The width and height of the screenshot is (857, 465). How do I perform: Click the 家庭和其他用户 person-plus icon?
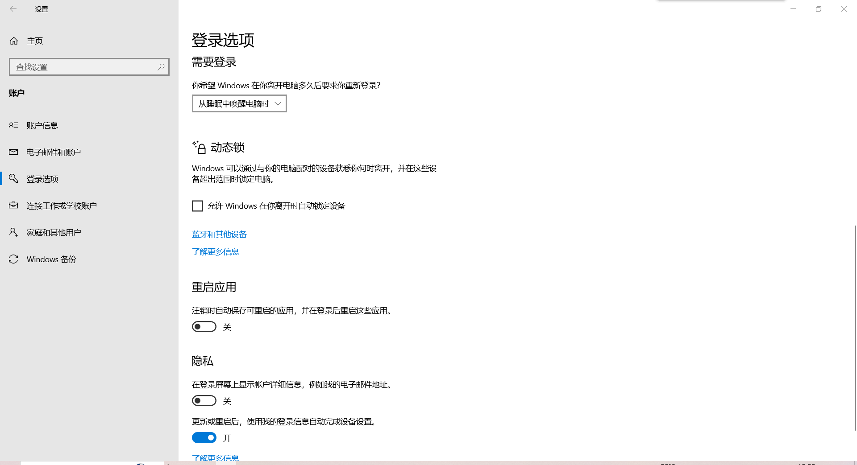13,232
